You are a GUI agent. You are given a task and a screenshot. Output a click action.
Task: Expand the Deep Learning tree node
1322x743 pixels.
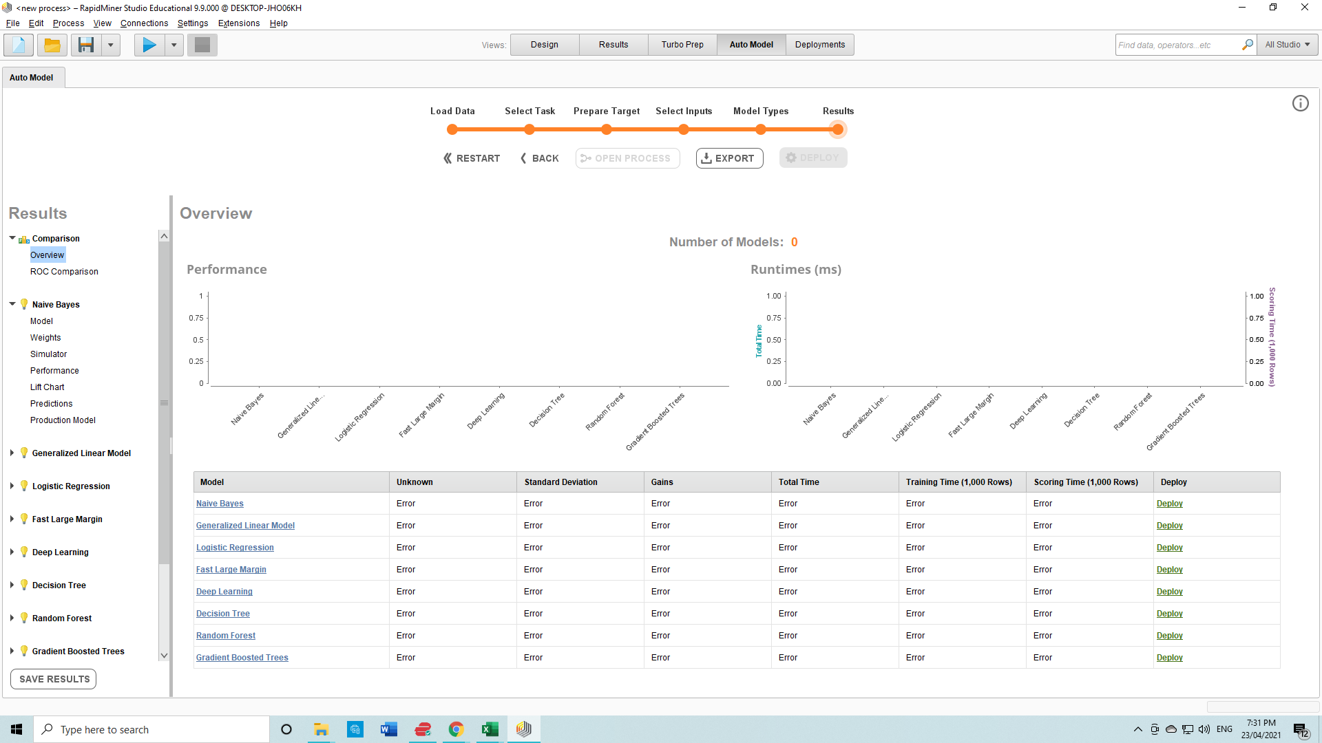click(x=12, y=552)
